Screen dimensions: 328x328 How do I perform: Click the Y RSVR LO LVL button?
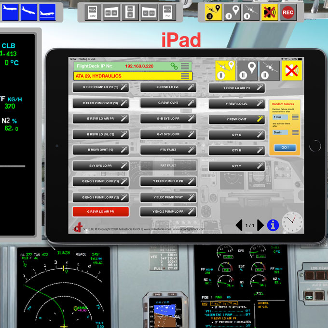click(x=236, y=104)
